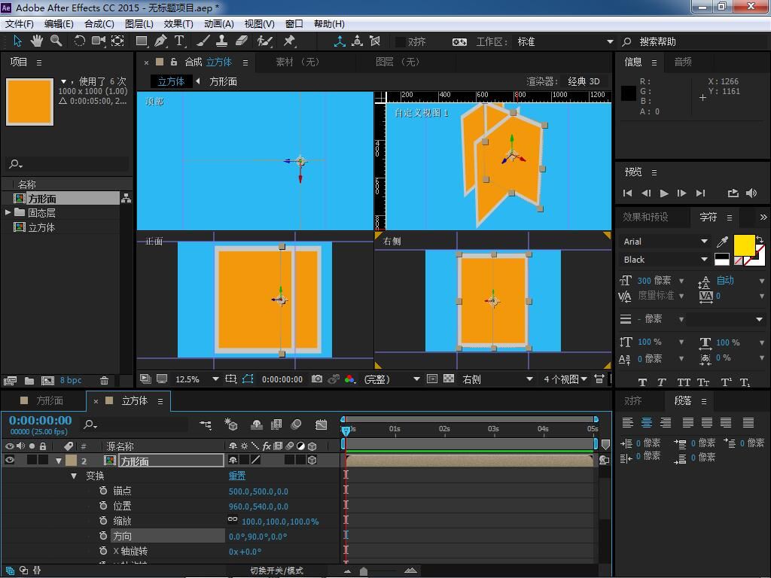The height and width of the screenshot is (578, 771).
Task: Click the trash icon in Project panel
Action: [105, 381]
